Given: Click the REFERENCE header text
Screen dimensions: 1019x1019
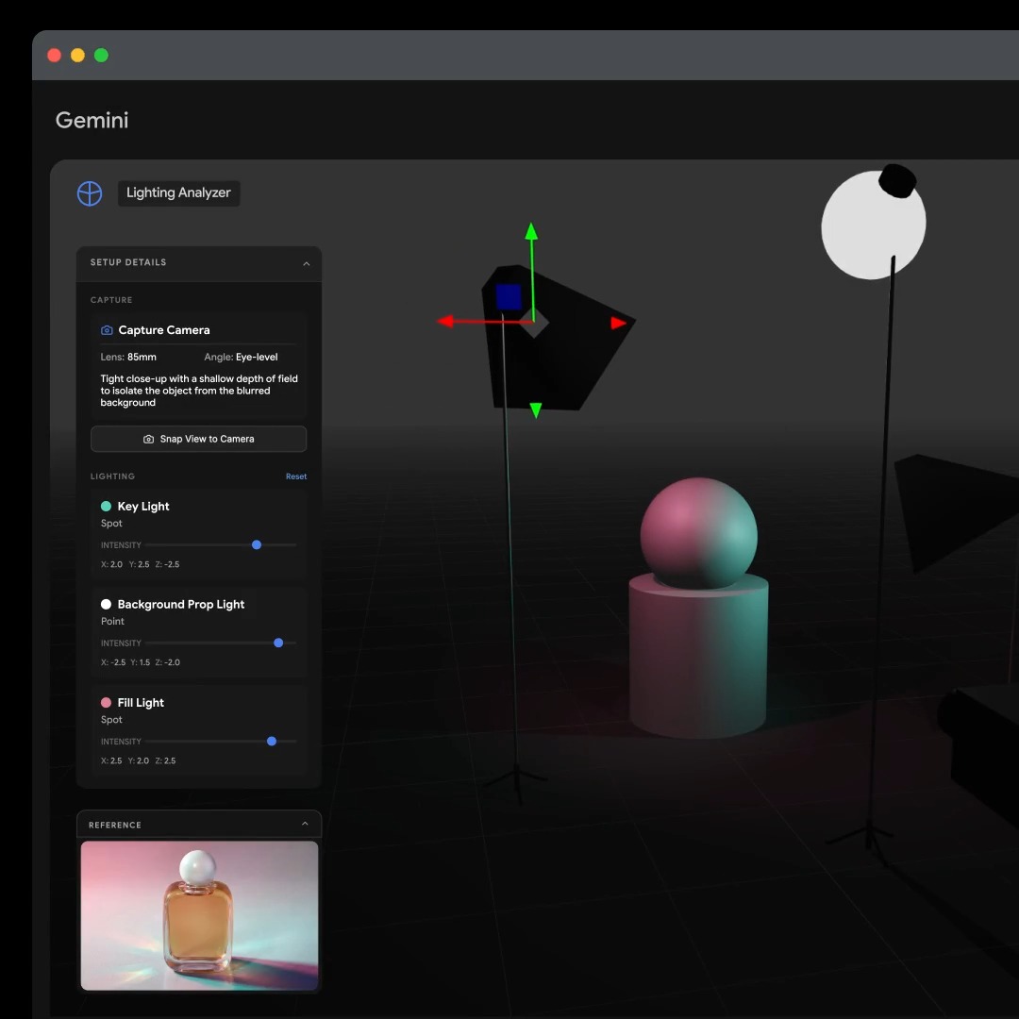Looking at the screenshot, I should coord(115,825).
